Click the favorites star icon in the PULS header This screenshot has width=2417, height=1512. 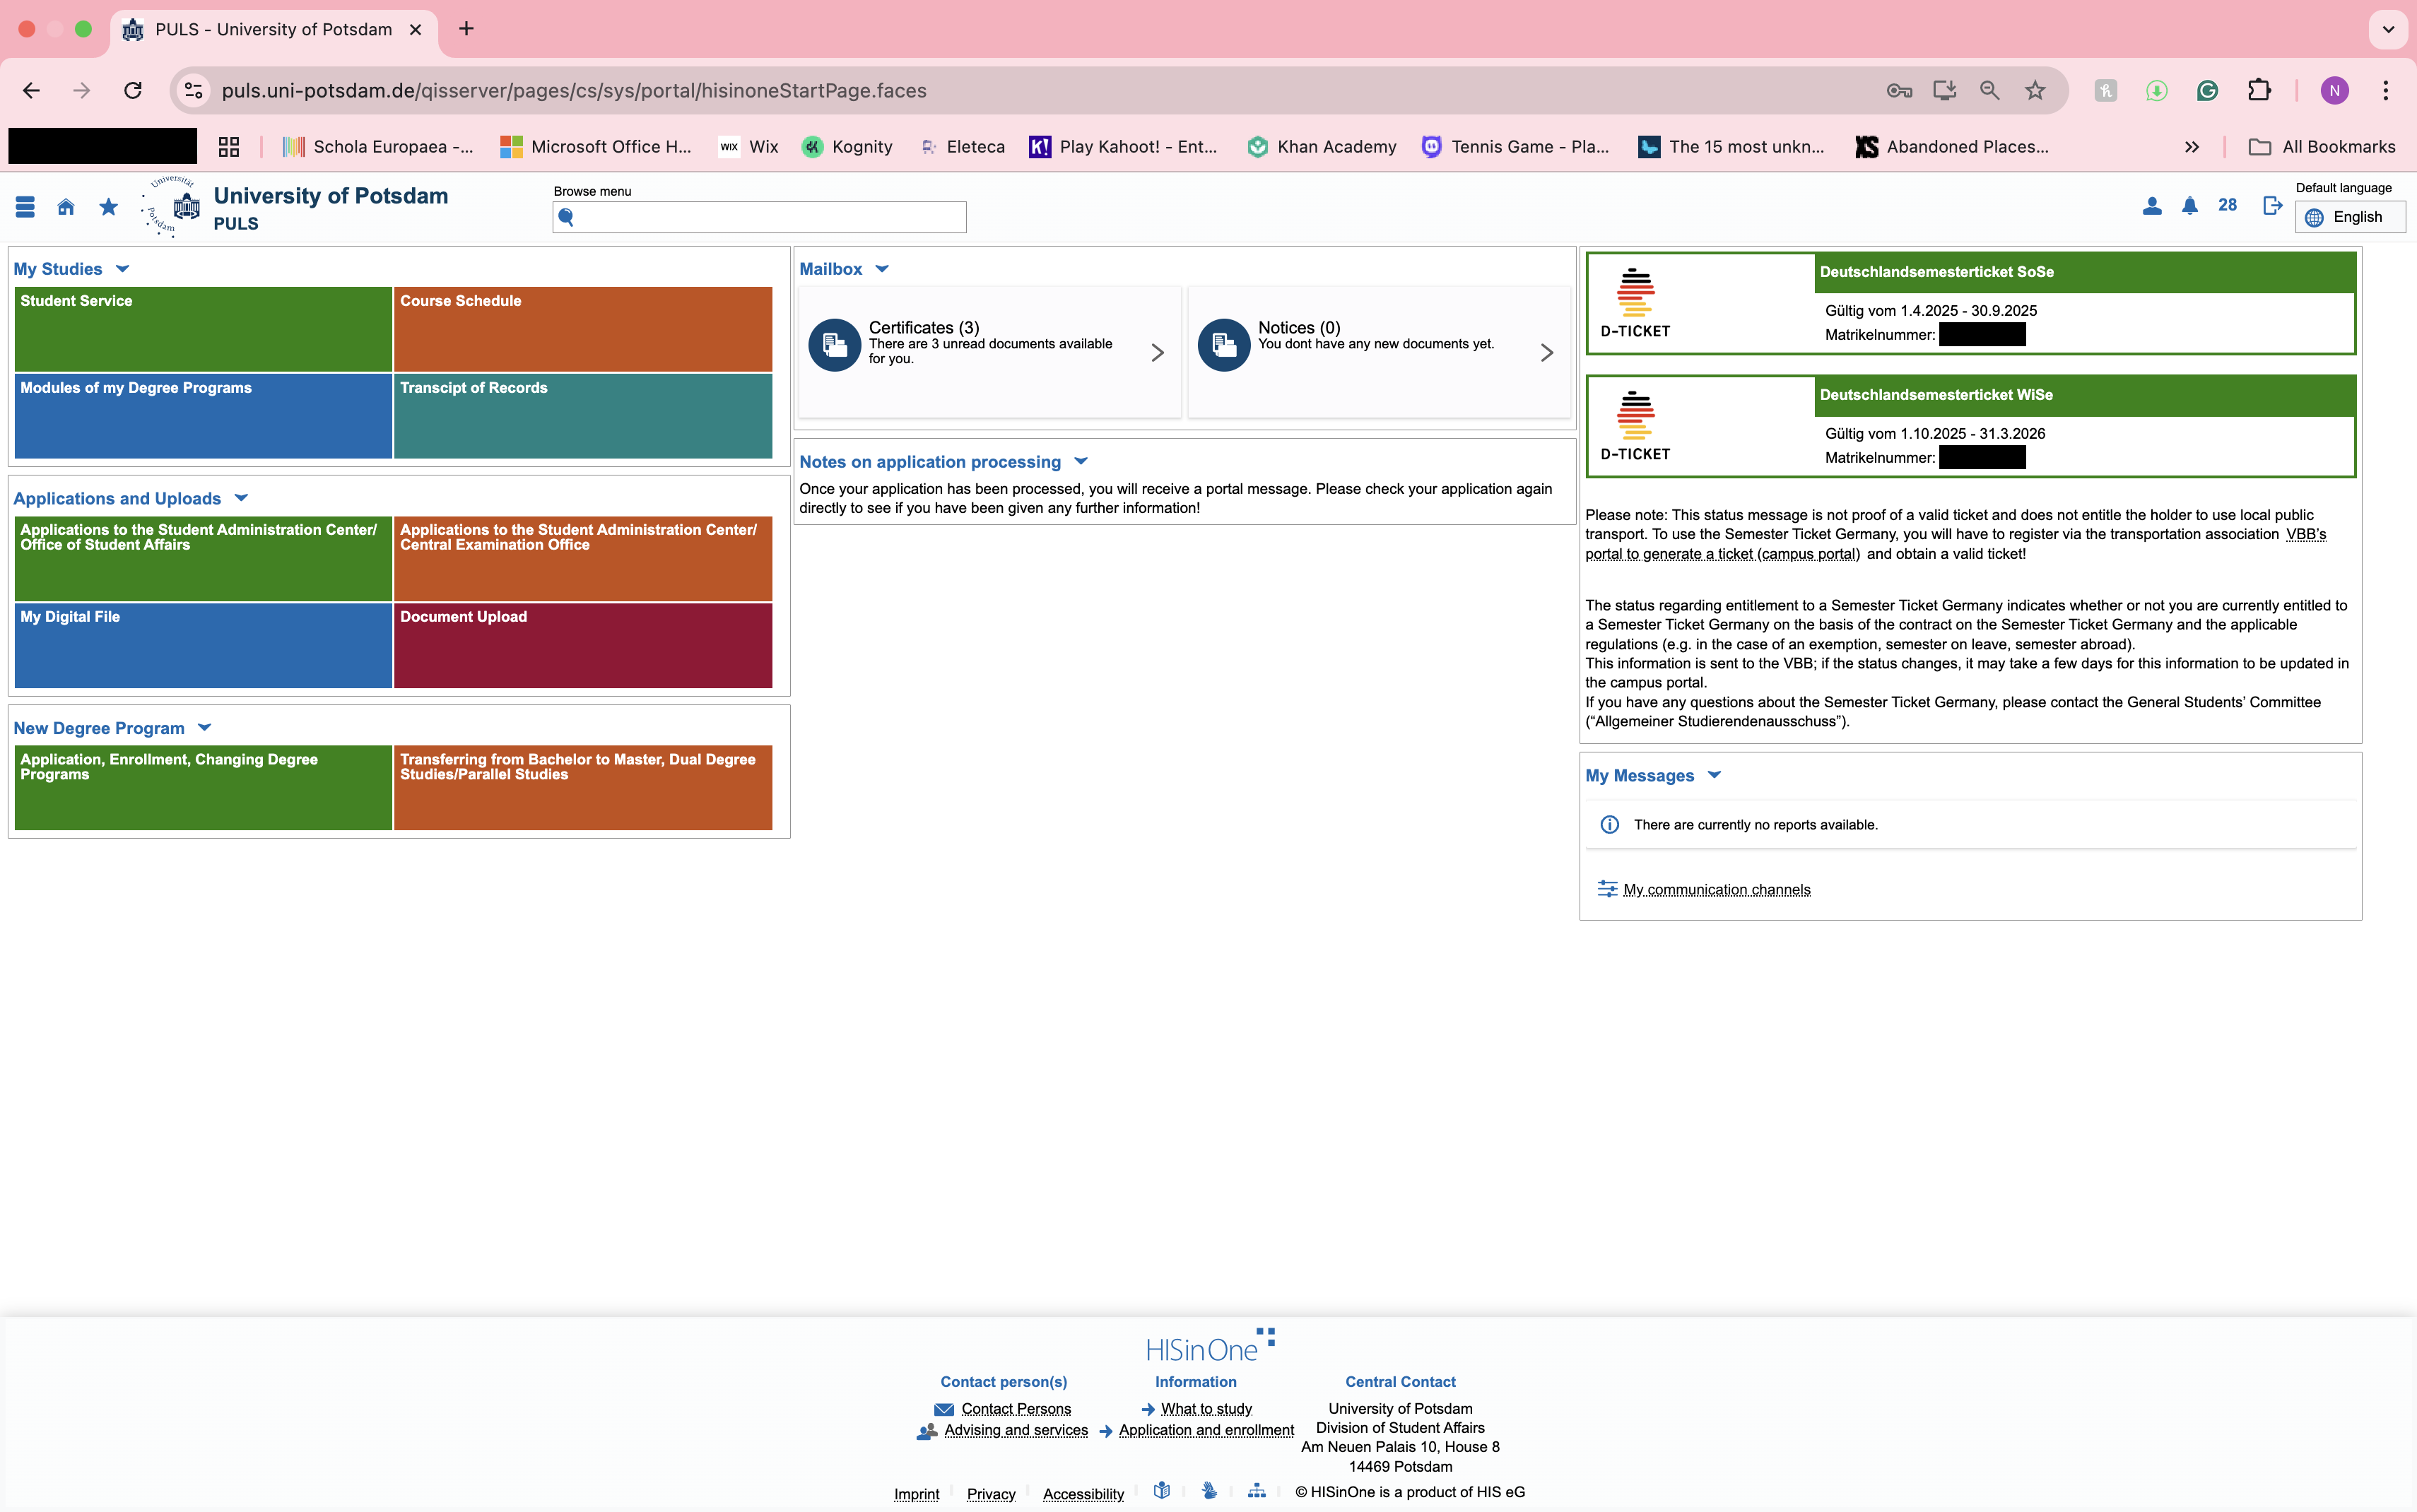108,207
